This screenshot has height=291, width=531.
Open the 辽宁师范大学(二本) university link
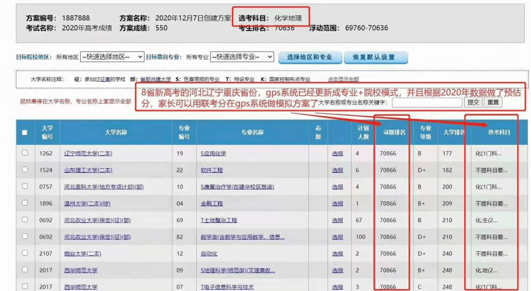[x=88, y=154]
